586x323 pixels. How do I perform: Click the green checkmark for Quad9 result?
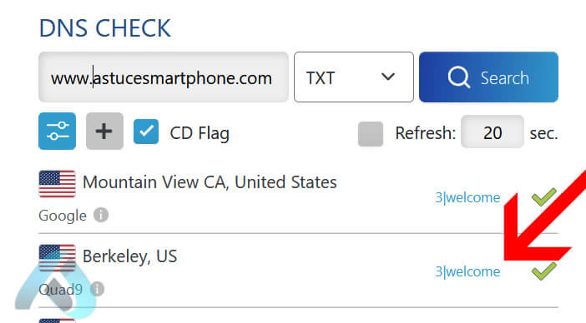tap(544, 271)
